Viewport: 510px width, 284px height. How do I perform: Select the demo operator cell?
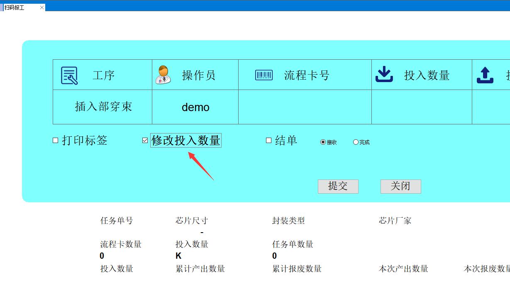[195, 107]
